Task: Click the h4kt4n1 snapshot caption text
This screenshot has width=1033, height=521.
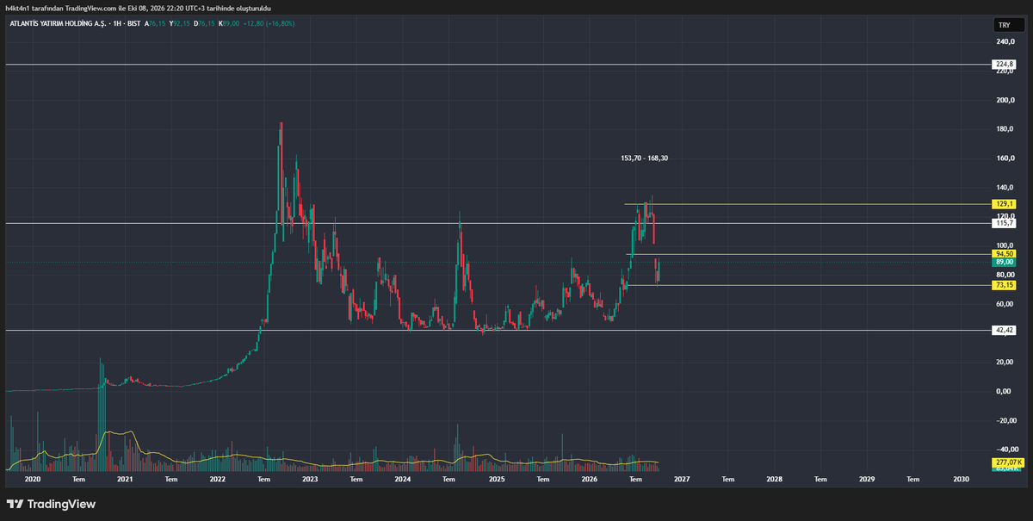Action: (x=139, y=8)
